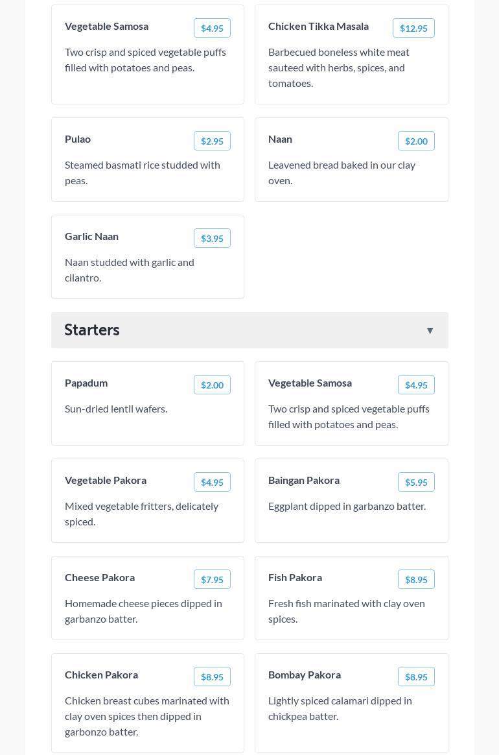Click the Naan $2.00 price button
This screenshot has height=755, width=499.
(x=415, y=141)
